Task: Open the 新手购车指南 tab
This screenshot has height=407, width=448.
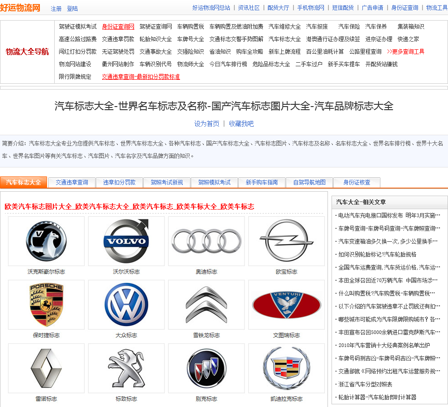Action: pyautogui.click(x=262, y=183)
